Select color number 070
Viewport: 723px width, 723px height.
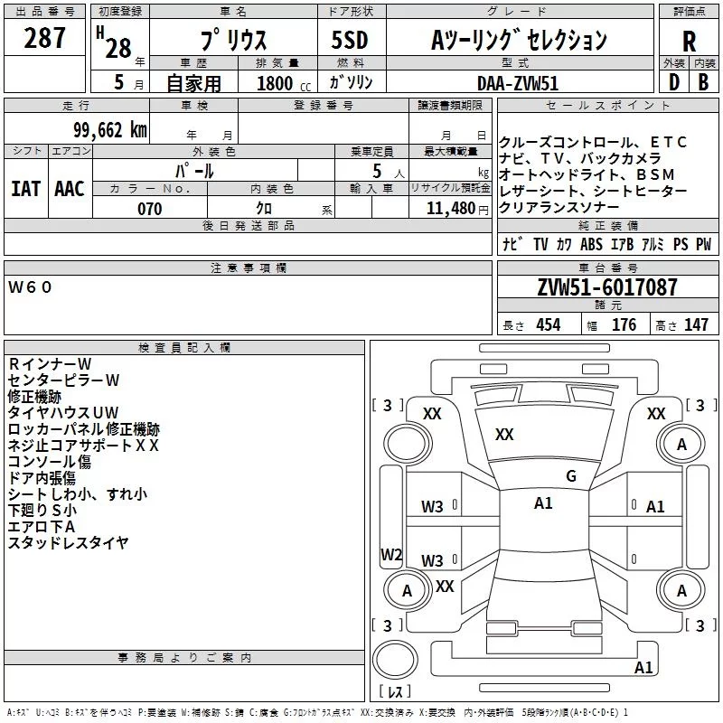click(x=149, y=209)
